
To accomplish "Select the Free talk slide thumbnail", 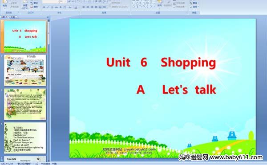I will point(25,159).
